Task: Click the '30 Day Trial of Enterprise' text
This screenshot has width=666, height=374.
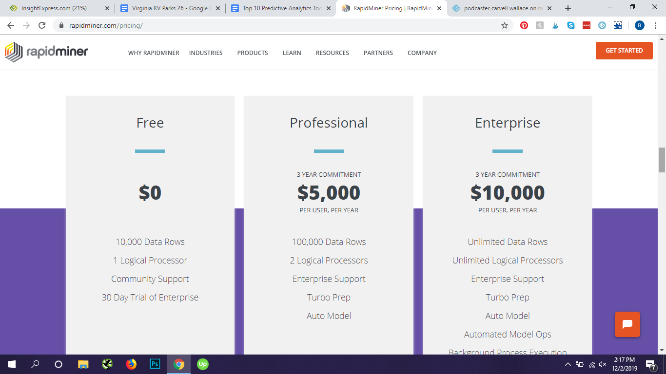Action: [x=150, y=298]
